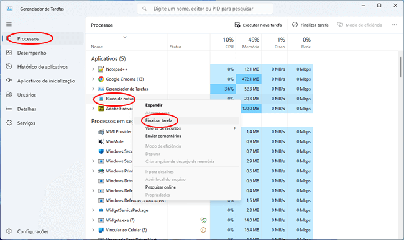Viewport: 404px width, 240px height.
Task: Open Aplicativos de inicialização page
Action: click(x=46, y=81)
